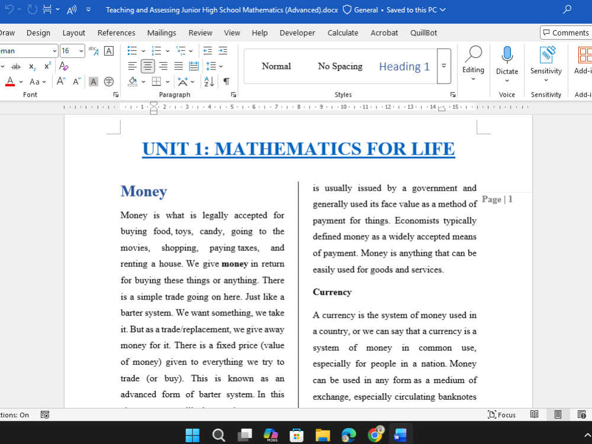Apply red font color

click(x=10, y=82)
